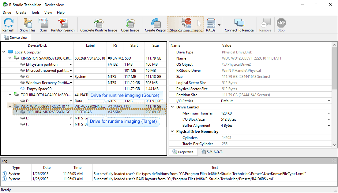The width and height of the screenshot is (338, 193).
Task: Click the Remove toolbar icon
Action: tap(265, 23)
